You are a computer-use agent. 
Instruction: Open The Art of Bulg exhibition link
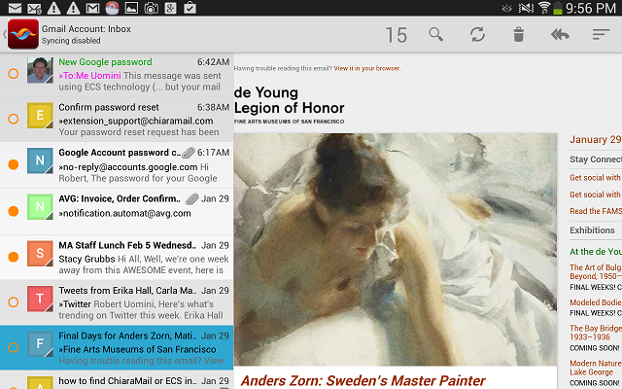pyautogui.click(x=596, y=271)
